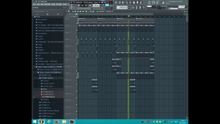Open the Piano roll view icon
Viewport: 220px width, 124px height.
pos(123,2)
